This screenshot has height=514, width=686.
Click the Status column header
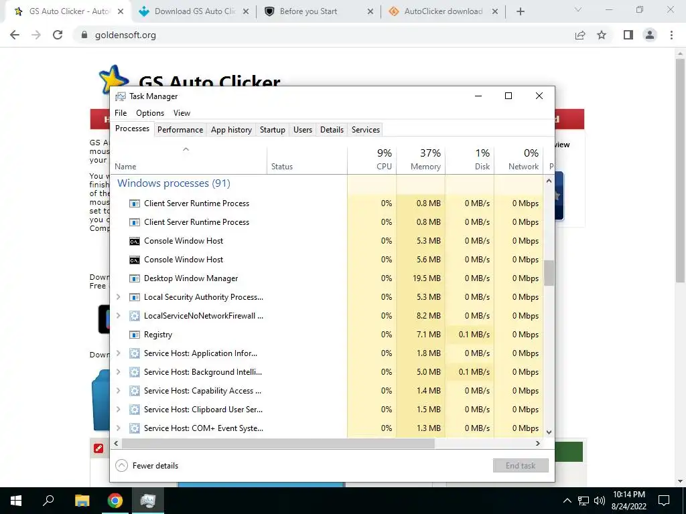point(307,159)
